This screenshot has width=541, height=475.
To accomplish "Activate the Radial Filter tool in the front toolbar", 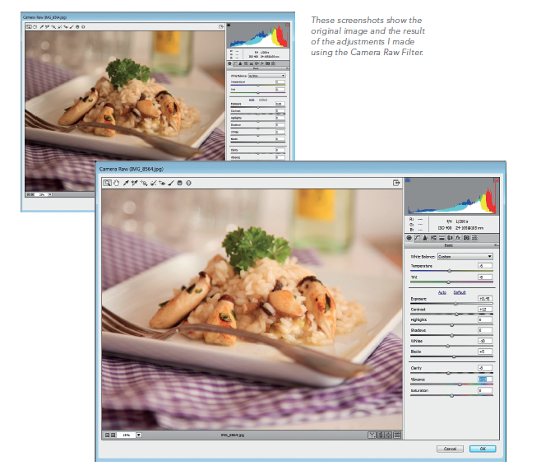I will [x=188, y=183].
